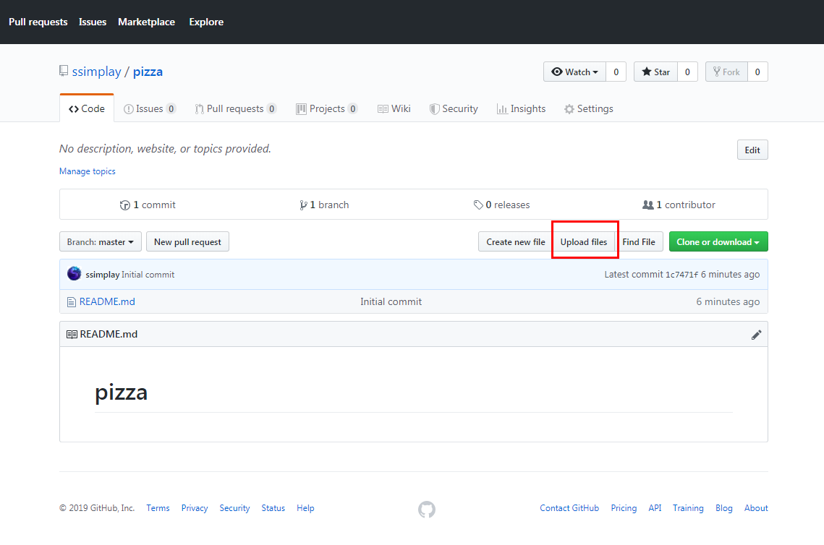Click the Fork count showing 0

point(757,72)
